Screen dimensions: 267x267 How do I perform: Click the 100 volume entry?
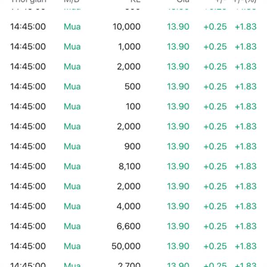133,107
